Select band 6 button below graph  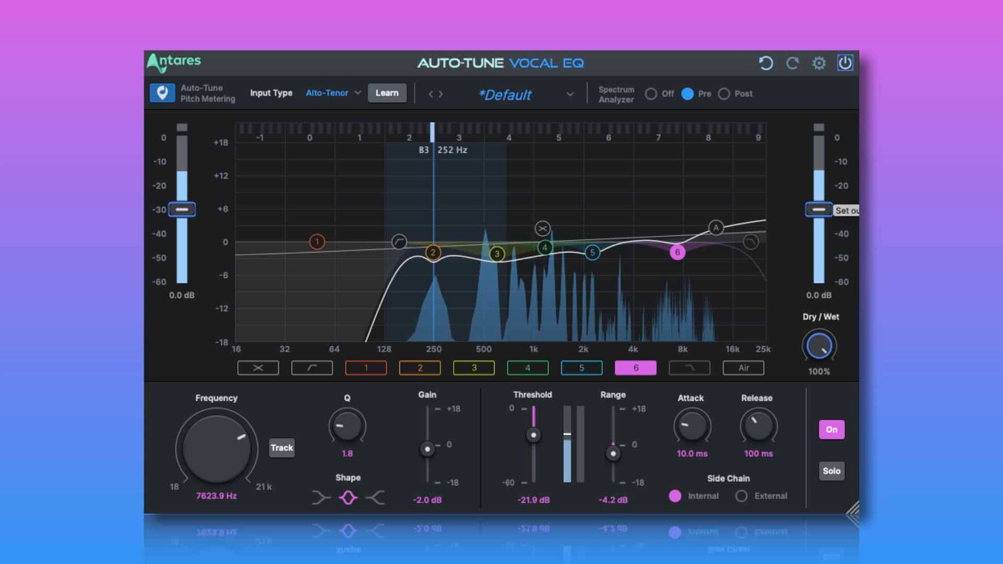coord(636,368)
